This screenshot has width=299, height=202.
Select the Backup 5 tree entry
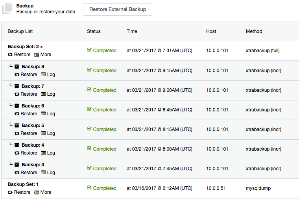point(33,126)
